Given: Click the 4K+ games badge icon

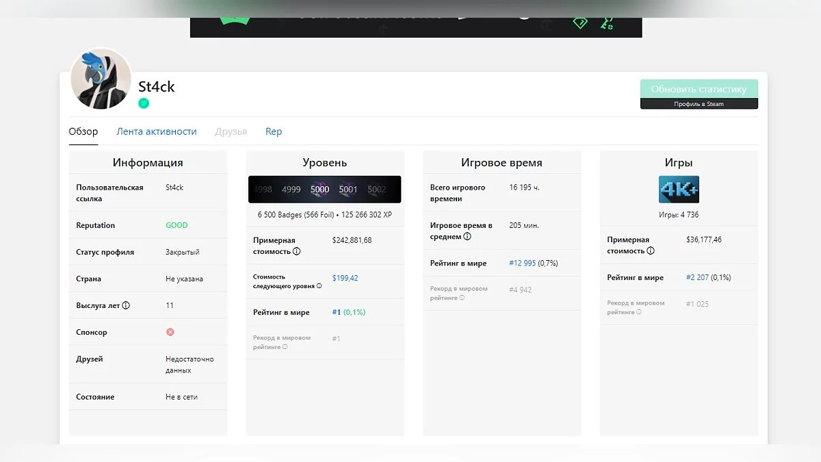Looking at the screenshot, I should click(x=679, y=190).
